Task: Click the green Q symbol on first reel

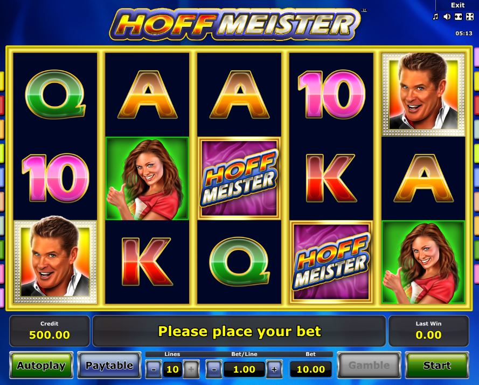Action: 55,94
